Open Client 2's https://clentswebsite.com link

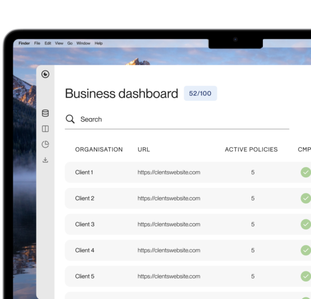[x=169, y=198]
